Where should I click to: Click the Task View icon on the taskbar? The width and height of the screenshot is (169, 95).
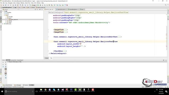coord(37,92)
